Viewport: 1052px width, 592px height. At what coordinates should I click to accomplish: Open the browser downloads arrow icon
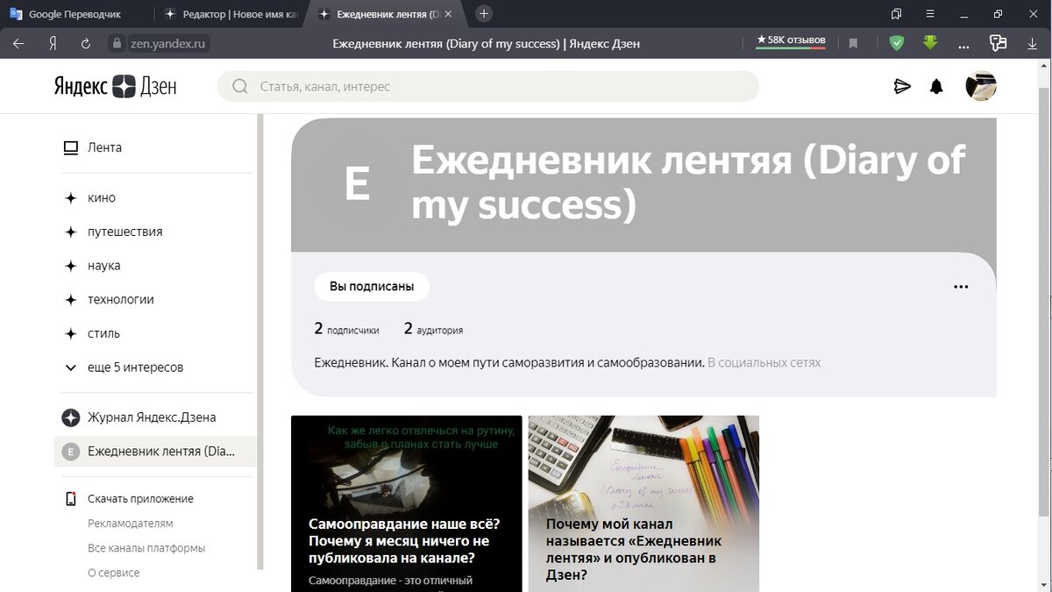point(1032,43)
